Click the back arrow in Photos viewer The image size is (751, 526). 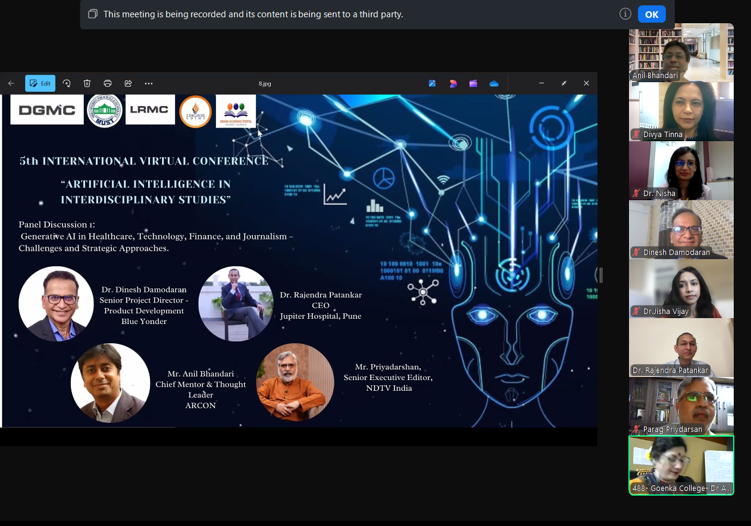click(11, 83)
